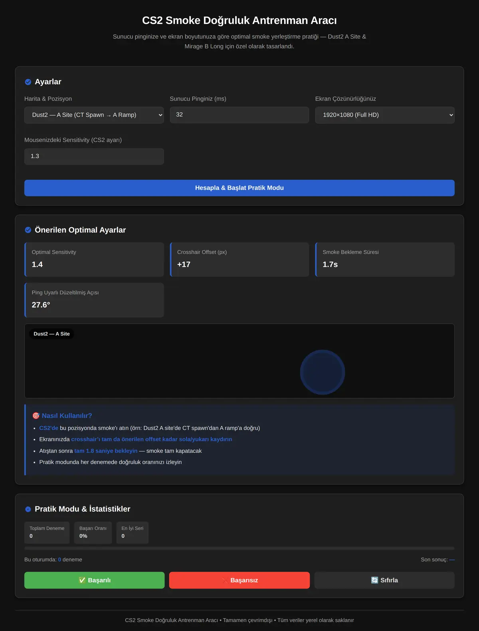Click the target icon beside Nasıl Kullanılır
The width and height of the screenshot is (479, 631).
tap(36, 416)
